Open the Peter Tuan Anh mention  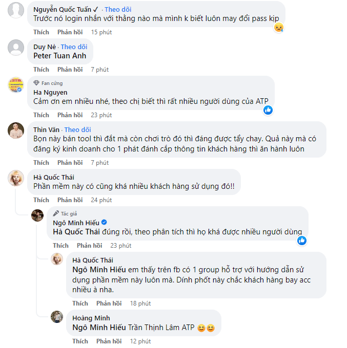[60, 56]
